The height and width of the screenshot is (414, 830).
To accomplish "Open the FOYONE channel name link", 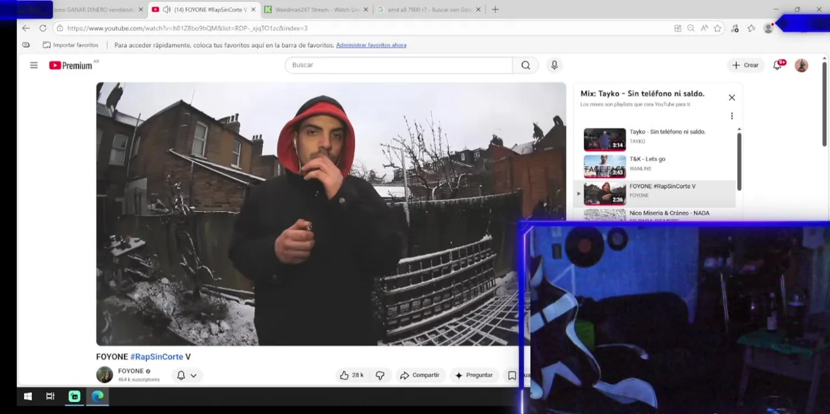I will point(130,371).
